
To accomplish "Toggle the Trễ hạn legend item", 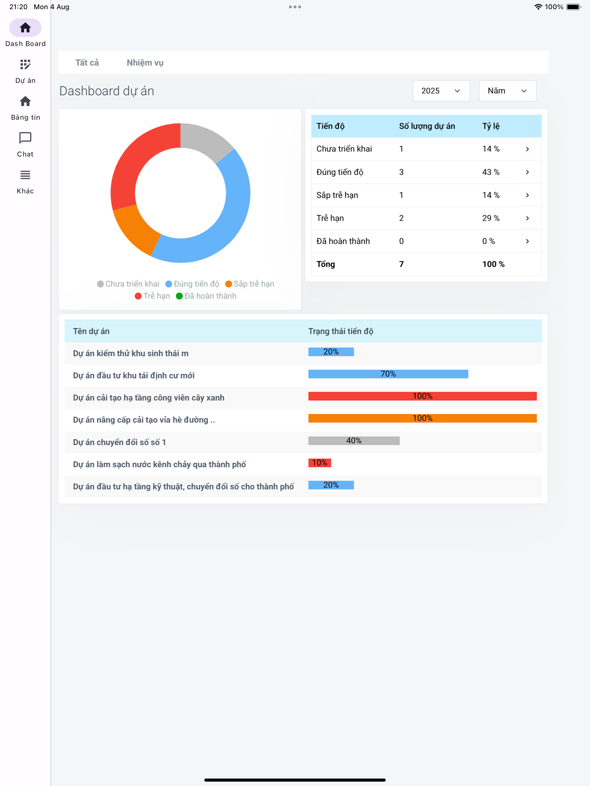I will point(152,296).
